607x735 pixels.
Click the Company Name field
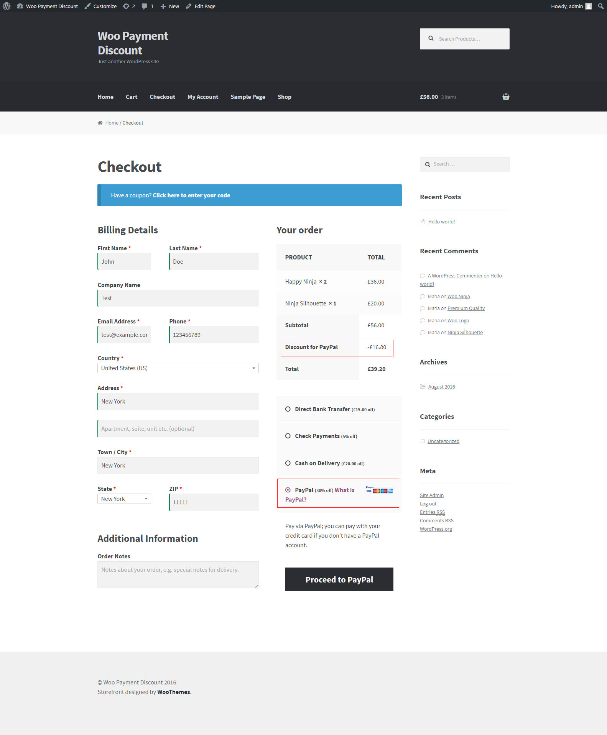click(178, 298)
